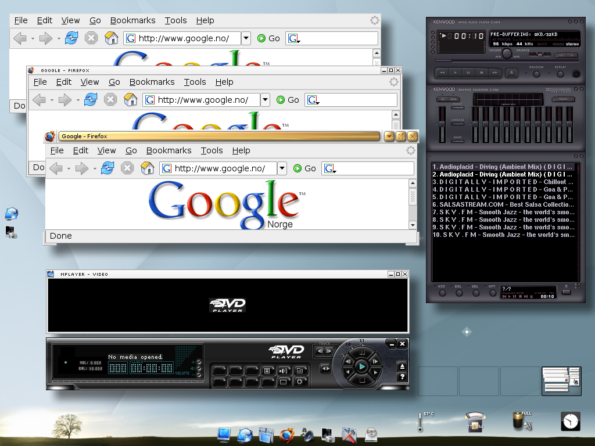Open the DVD player settings gear

point(300,382)
